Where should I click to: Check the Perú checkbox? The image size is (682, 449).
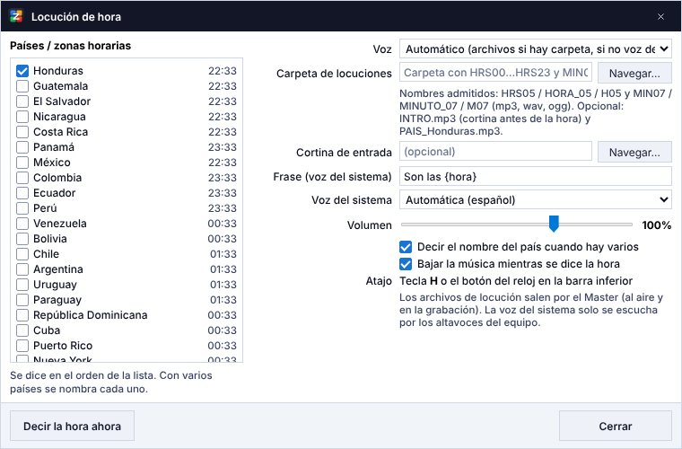pos(22,208)
